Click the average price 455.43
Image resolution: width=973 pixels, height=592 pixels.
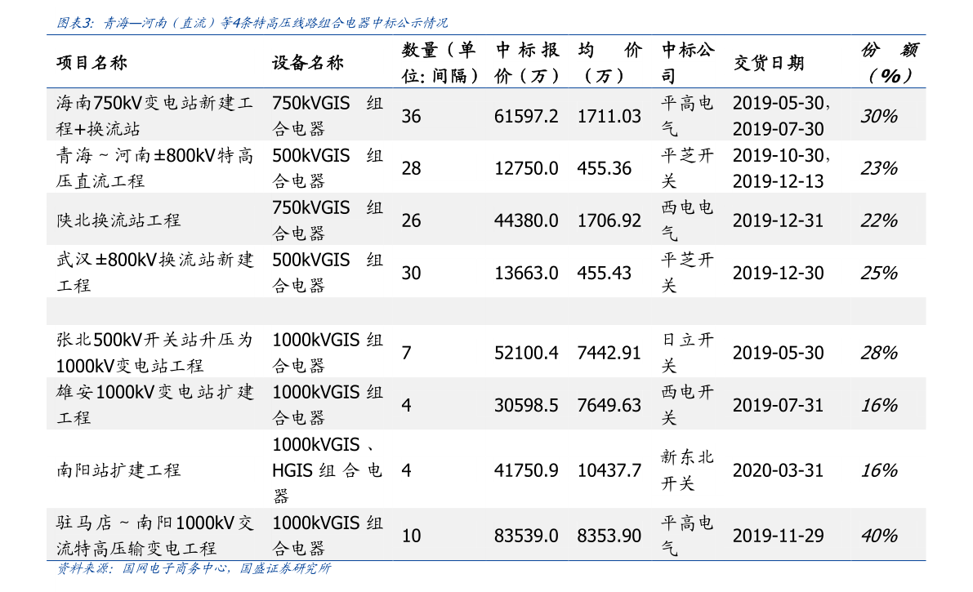(x=604, y=273)
